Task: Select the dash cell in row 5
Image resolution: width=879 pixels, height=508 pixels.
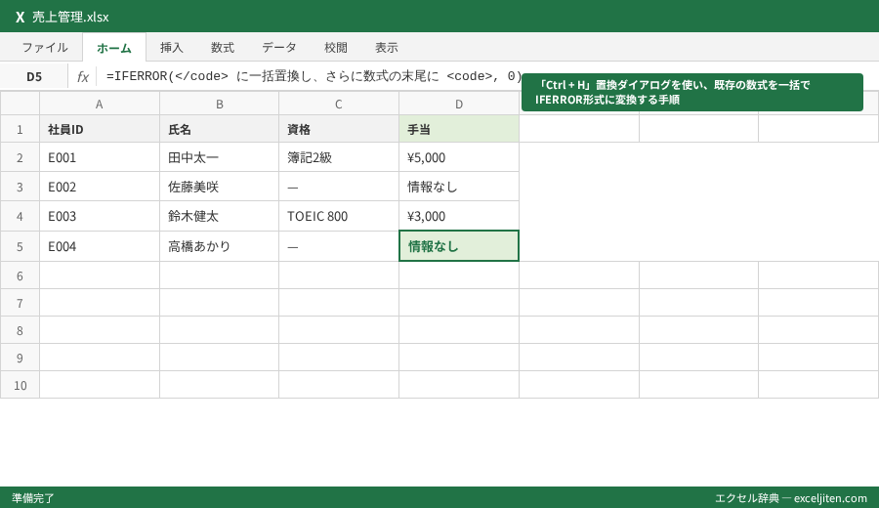Action: click(339, 246)
